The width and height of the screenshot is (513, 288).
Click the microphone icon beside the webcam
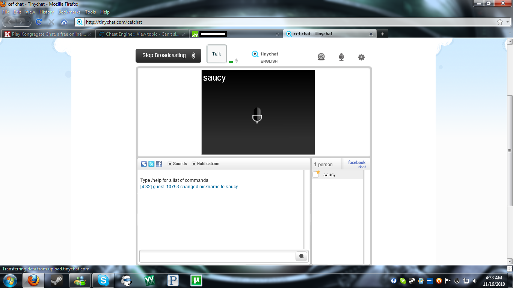coord(341,57)
